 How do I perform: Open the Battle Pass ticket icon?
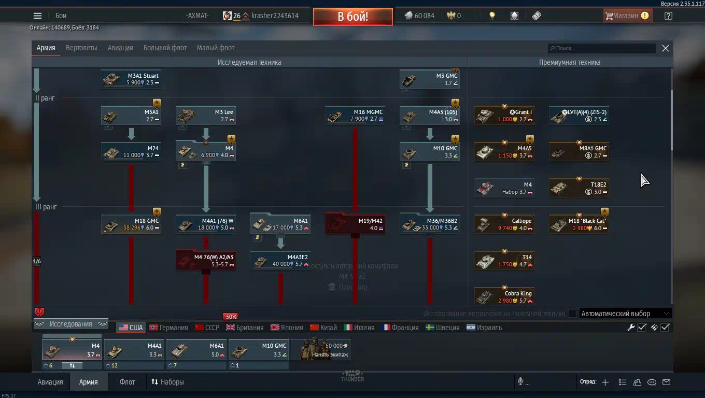[537, 16]
